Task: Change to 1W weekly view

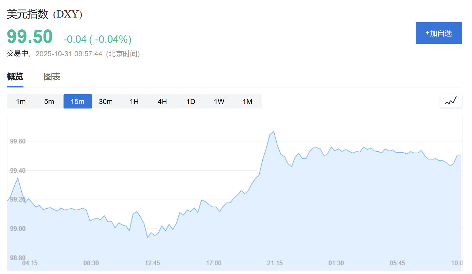Action: click(x=219, y=102)
